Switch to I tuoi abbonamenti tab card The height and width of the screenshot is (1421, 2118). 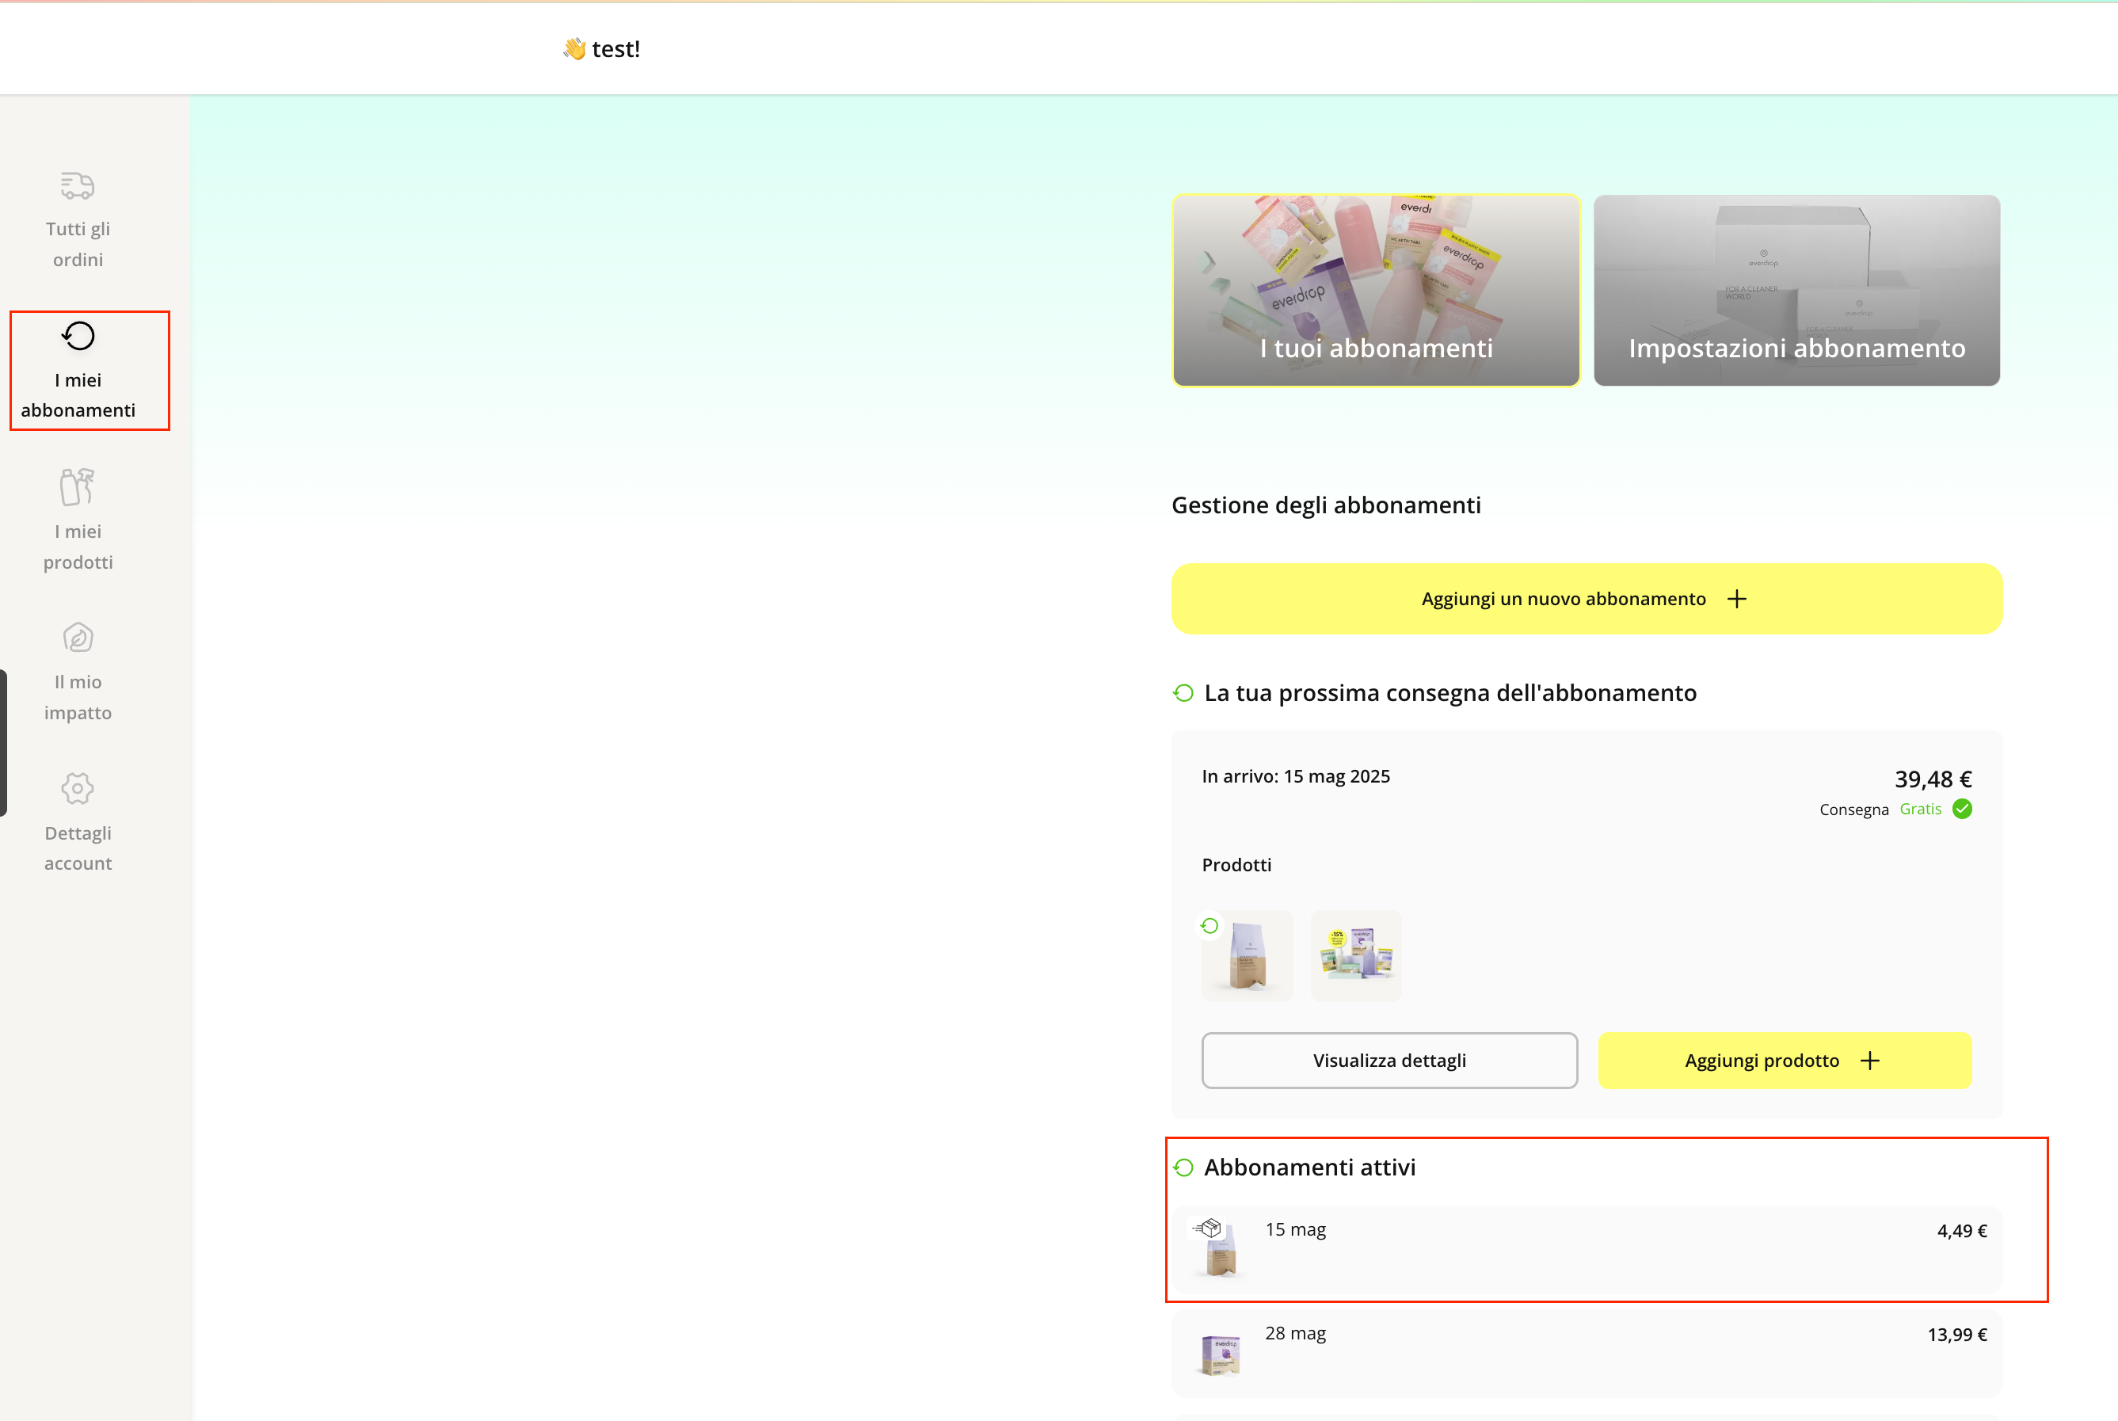coord(1375,290)
